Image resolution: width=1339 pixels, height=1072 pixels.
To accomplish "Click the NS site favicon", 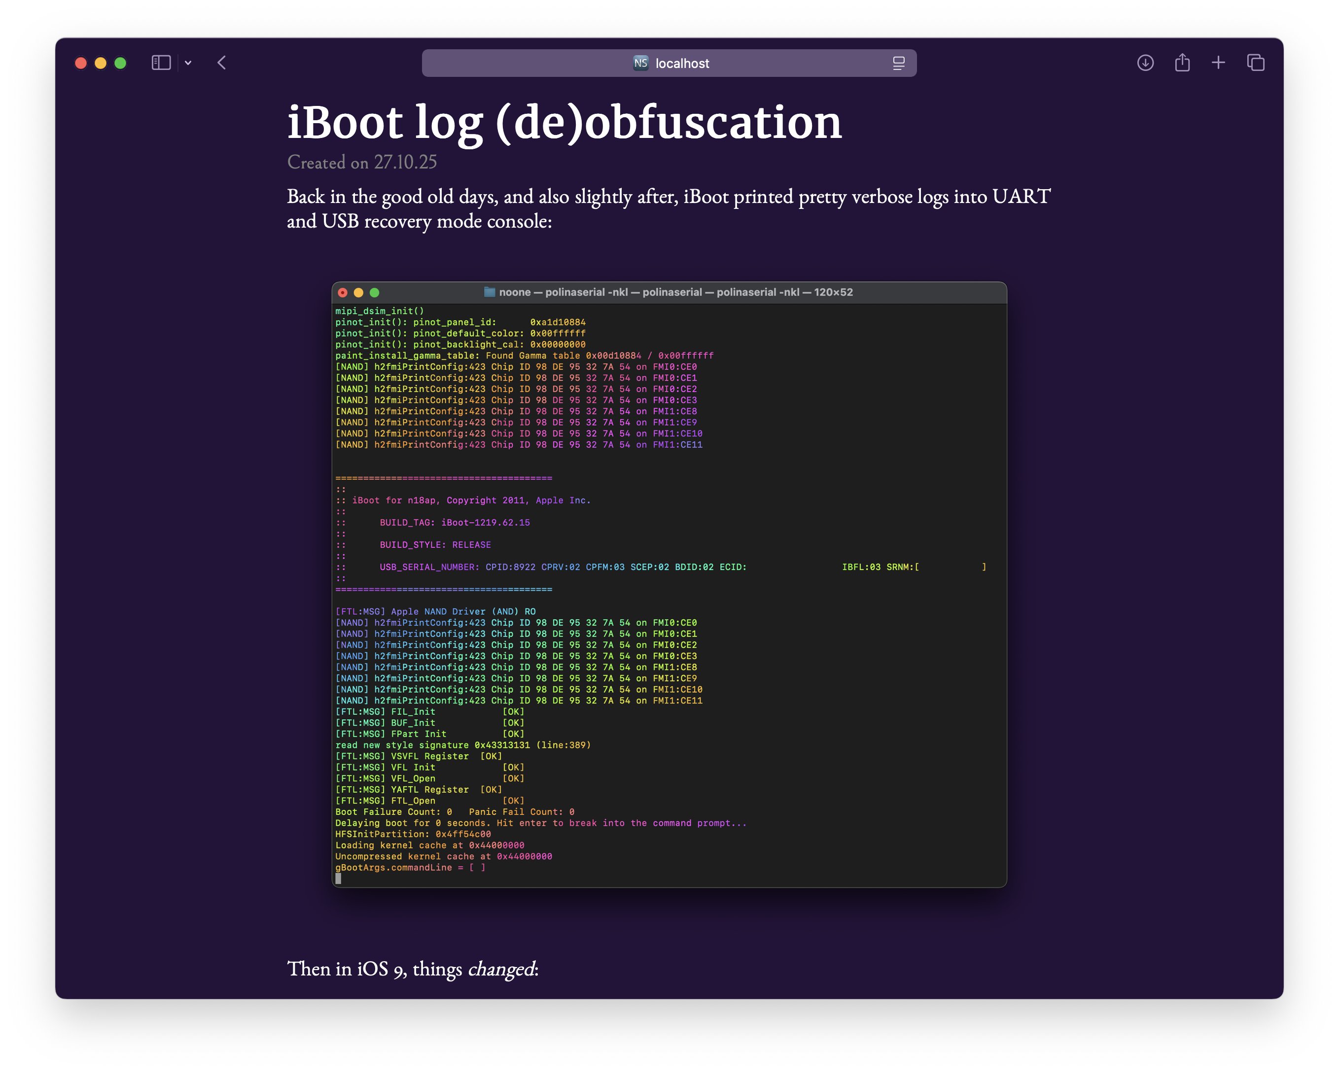I will tap(640, 63).
